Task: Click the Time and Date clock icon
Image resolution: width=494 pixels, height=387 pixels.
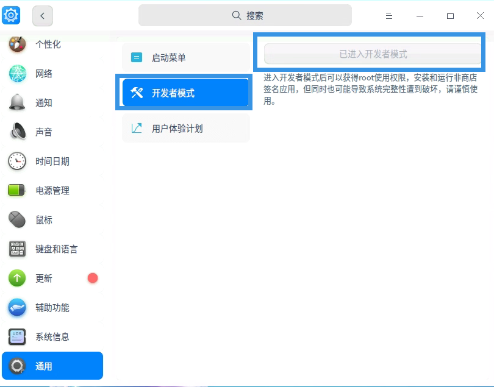Action: point(17,162)
